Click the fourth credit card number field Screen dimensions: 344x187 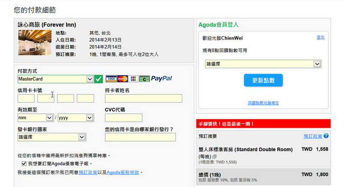tap(85, 98)
